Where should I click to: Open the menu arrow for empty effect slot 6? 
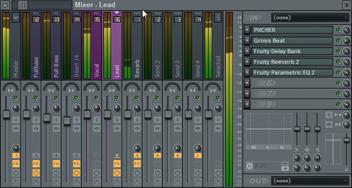pyautogui.click(x=247, y=83)
